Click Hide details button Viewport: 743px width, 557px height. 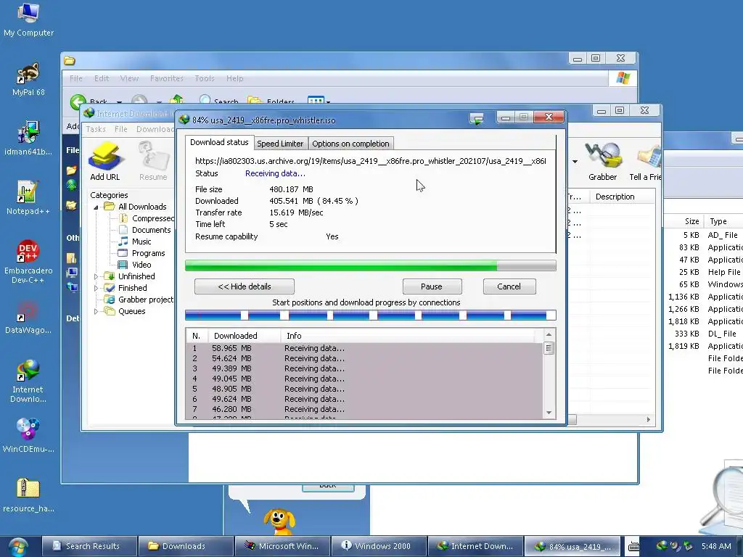tap(245, 286)
